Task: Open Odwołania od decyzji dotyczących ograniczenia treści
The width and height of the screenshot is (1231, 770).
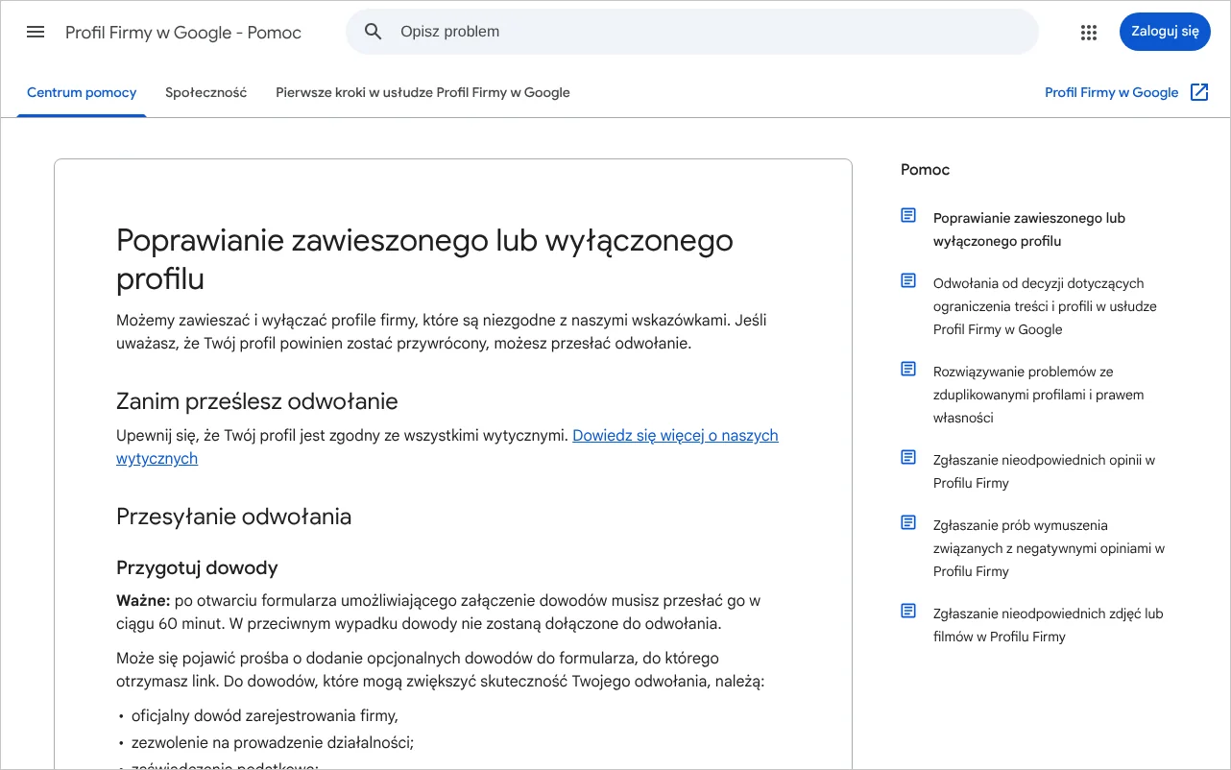Action: point(1045,306)
